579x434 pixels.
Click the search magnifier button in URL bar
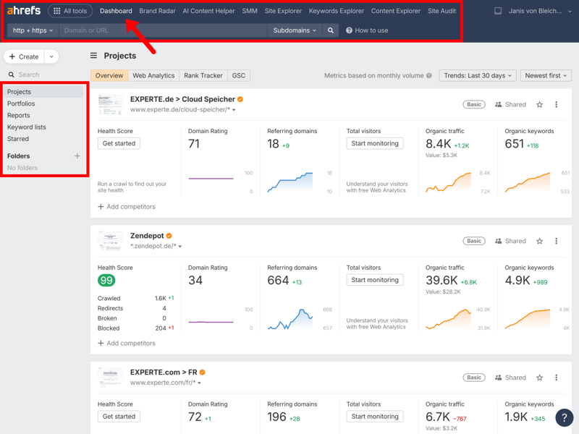(331, 30)
